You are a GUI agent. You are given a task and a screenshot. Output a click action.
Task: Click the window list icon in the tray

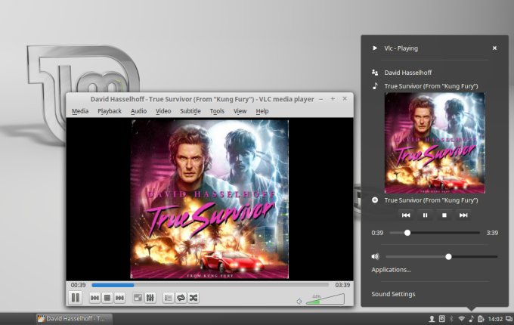click(x=509, y=318)
